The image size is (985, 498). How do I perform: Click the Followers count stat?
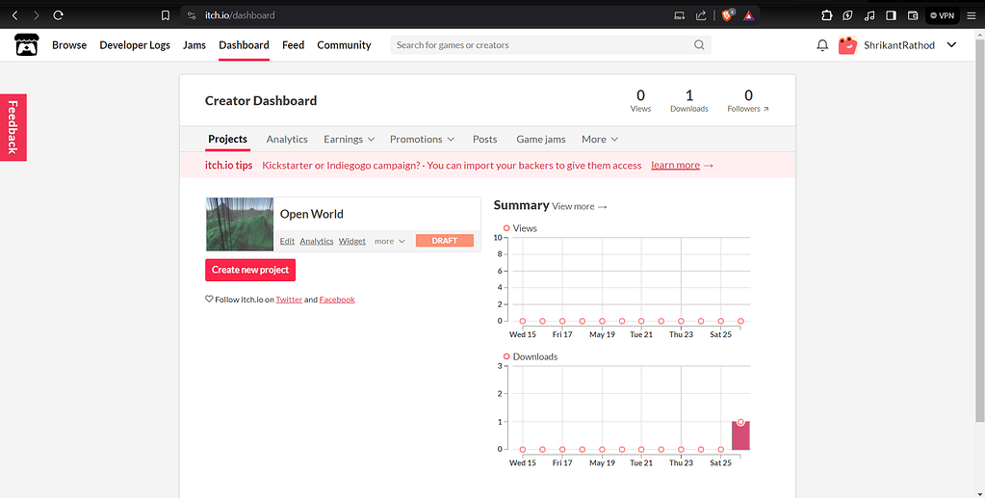pos(748,100)
